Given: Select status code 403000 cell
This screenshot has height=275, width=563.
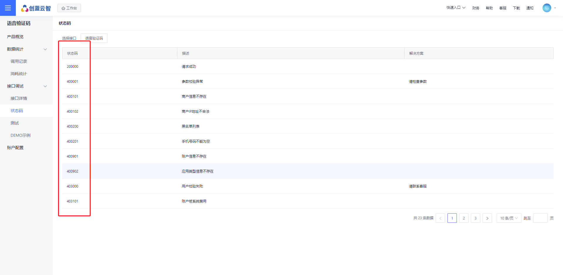Looking at the screenshot, I should point(72,186).
